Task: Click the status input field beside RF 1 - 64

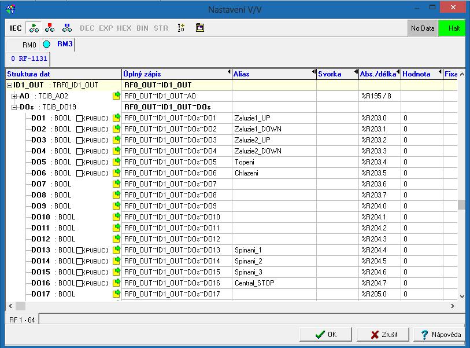Action: 252,318
